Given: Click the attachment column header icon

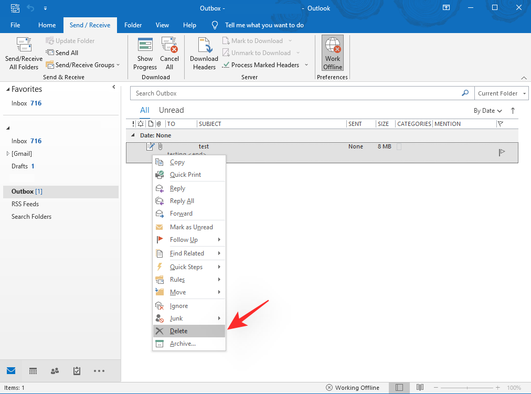Looking at the screenshot, I should pyautogui.click(x=158, y=124).
